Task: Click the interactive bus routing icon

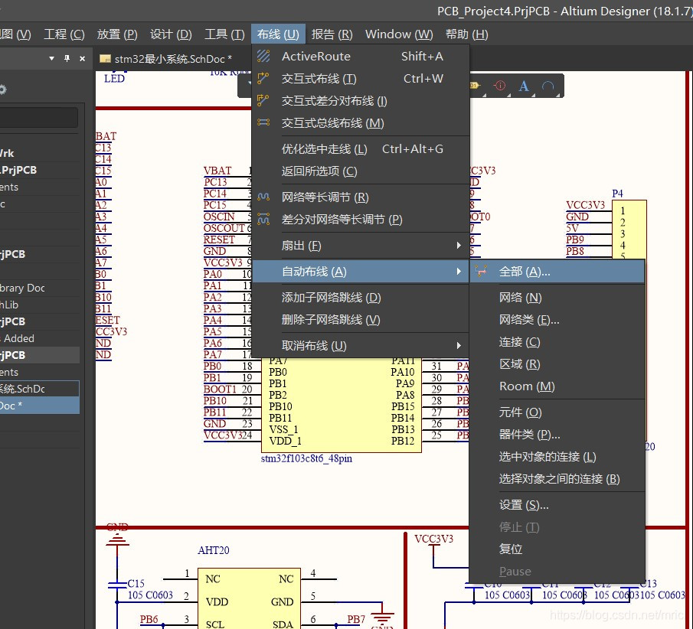Action: click(263, 122)
